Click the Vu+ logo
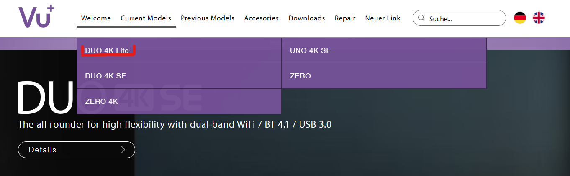The width and height of the screenshot is (570, 176). tap(36, 18)
